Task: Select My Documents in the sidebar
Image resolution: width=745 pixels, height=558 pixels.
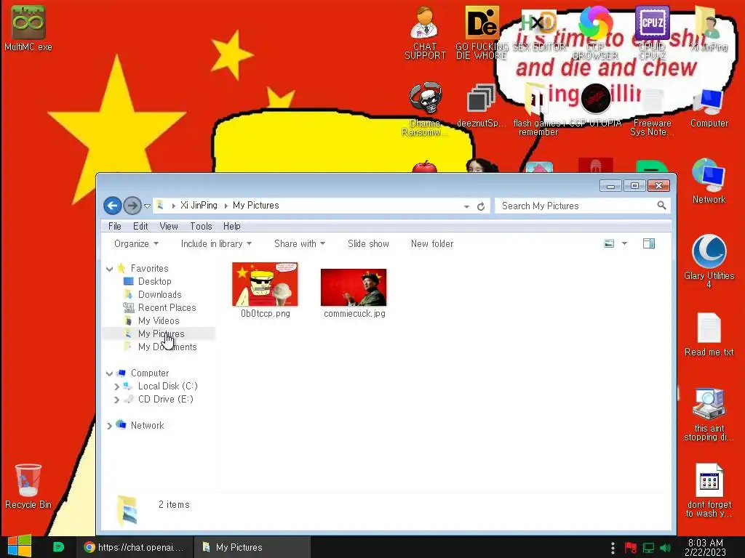Action: point(167,347)
